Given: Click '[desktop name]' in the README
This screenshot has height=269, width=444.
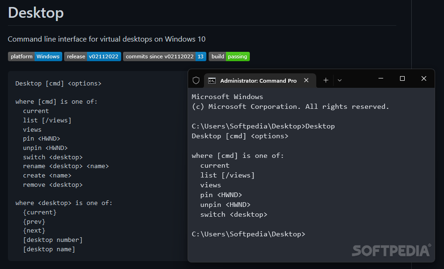Looking at the screenshot, I should coord(49,249).
